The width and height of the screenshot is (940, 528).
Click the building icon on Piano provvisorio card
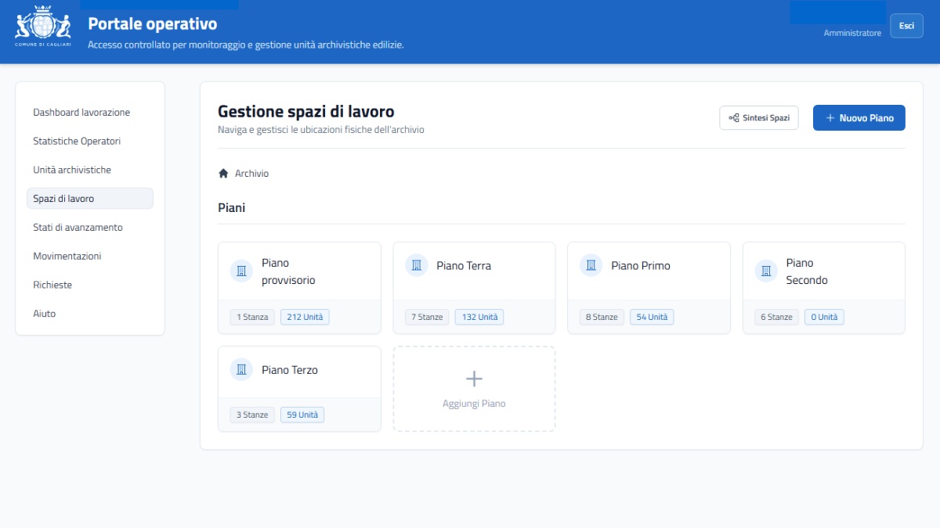click(241, 271)
